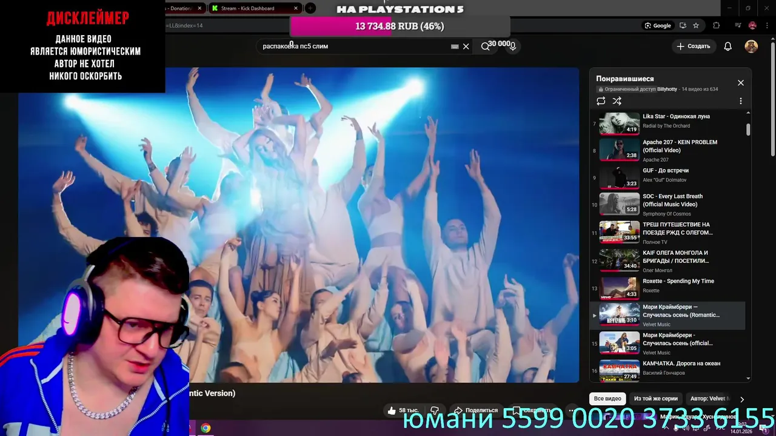Open the on-screen keyboard icon in search

(x=455, y=47)
